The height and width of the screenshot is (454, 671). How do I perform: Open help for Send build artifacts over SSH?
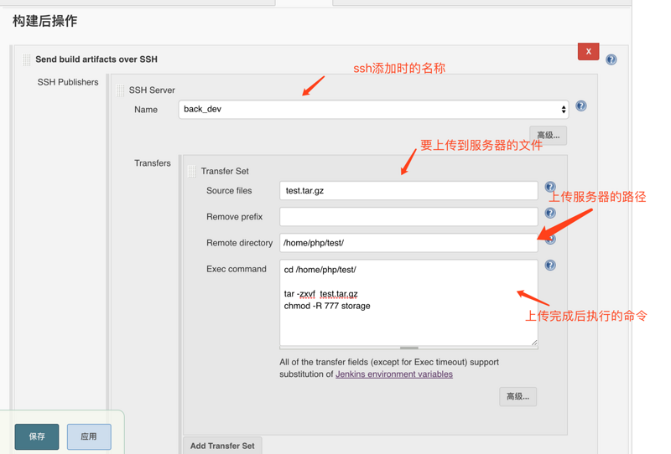[x=611, y=59]
